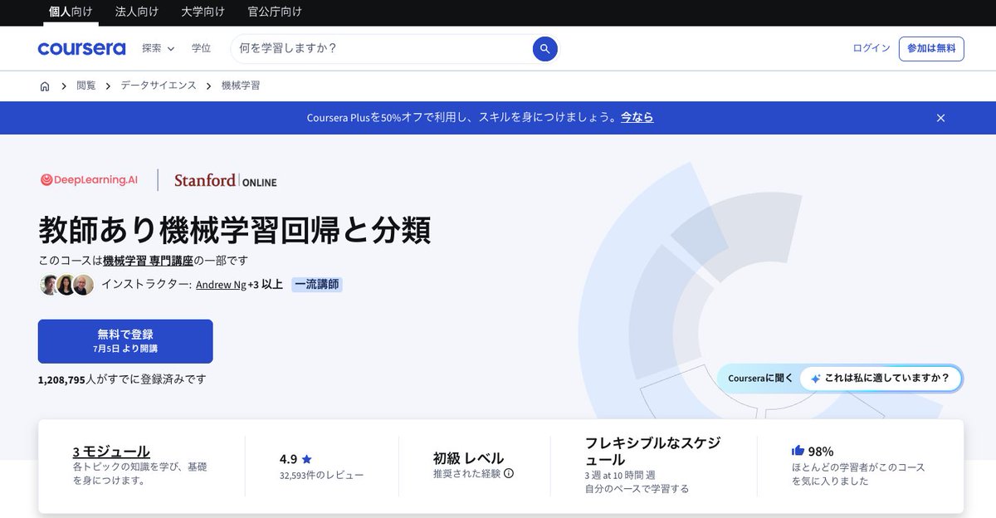
Task: Open the 閲覧 breadcrumb link
Action: (86, 86)
